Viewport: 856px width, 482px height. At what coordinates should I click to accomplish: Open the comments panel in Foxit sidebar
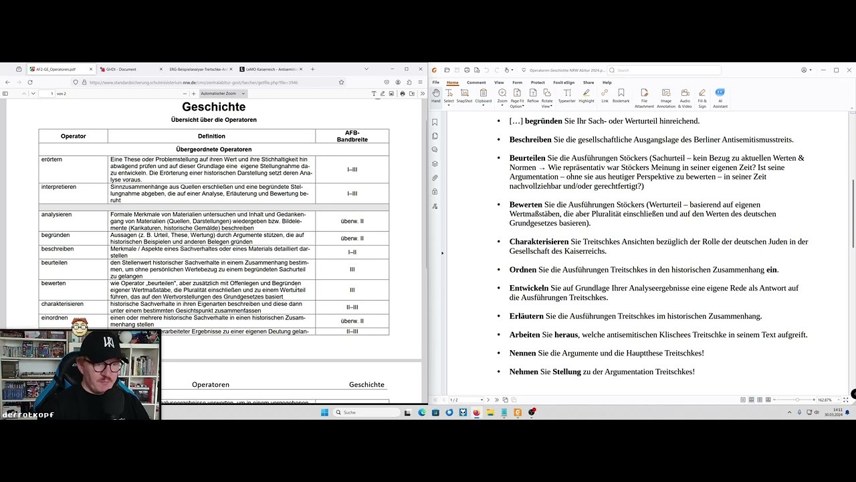coord(435,150)
